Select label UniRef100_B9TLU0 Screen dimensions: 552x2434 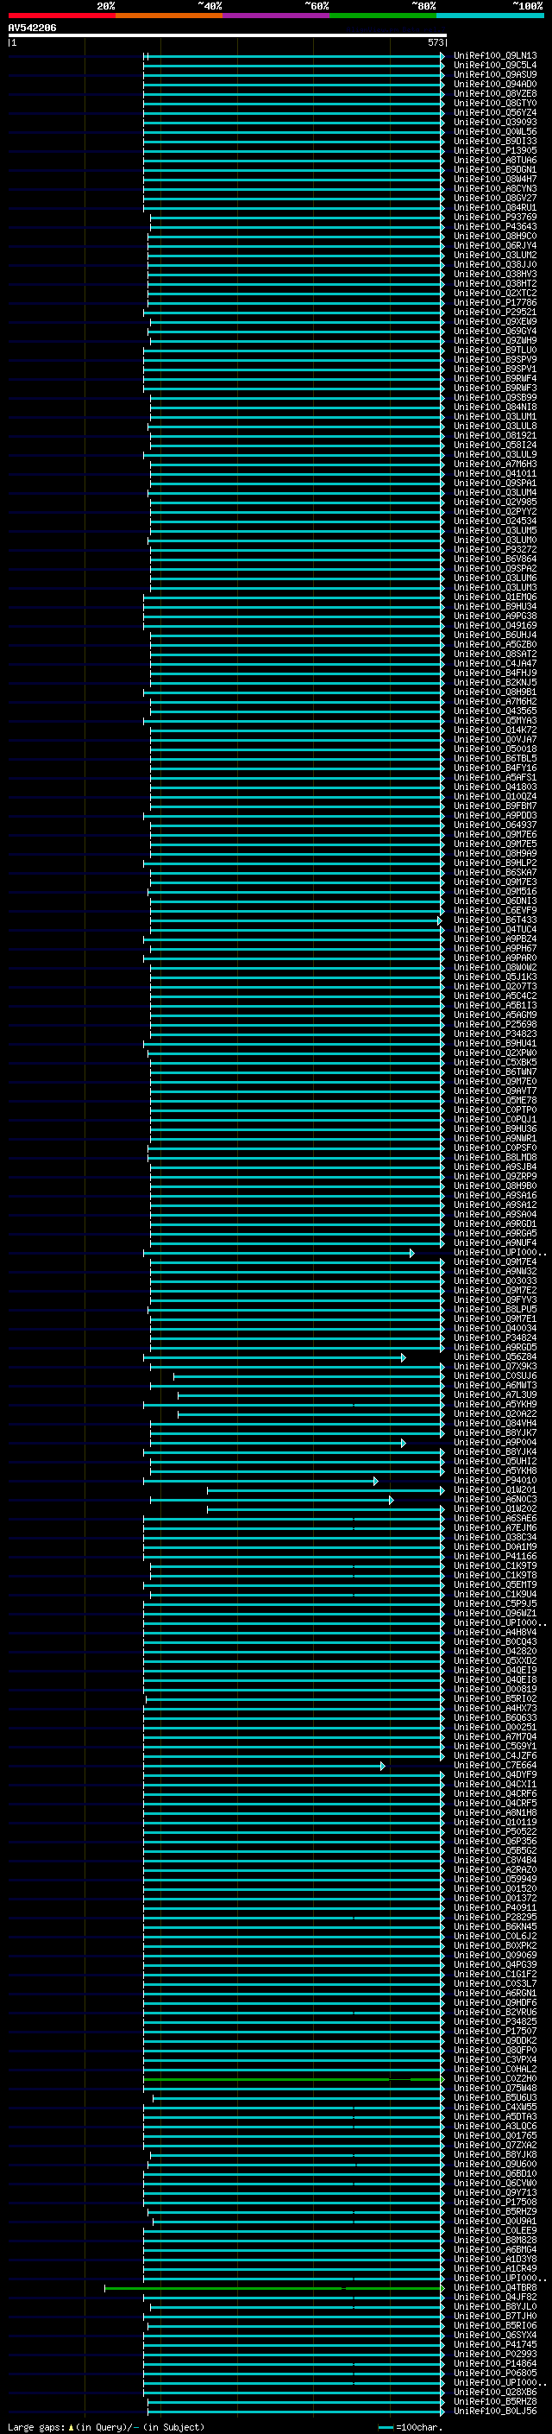click(495, 350)
